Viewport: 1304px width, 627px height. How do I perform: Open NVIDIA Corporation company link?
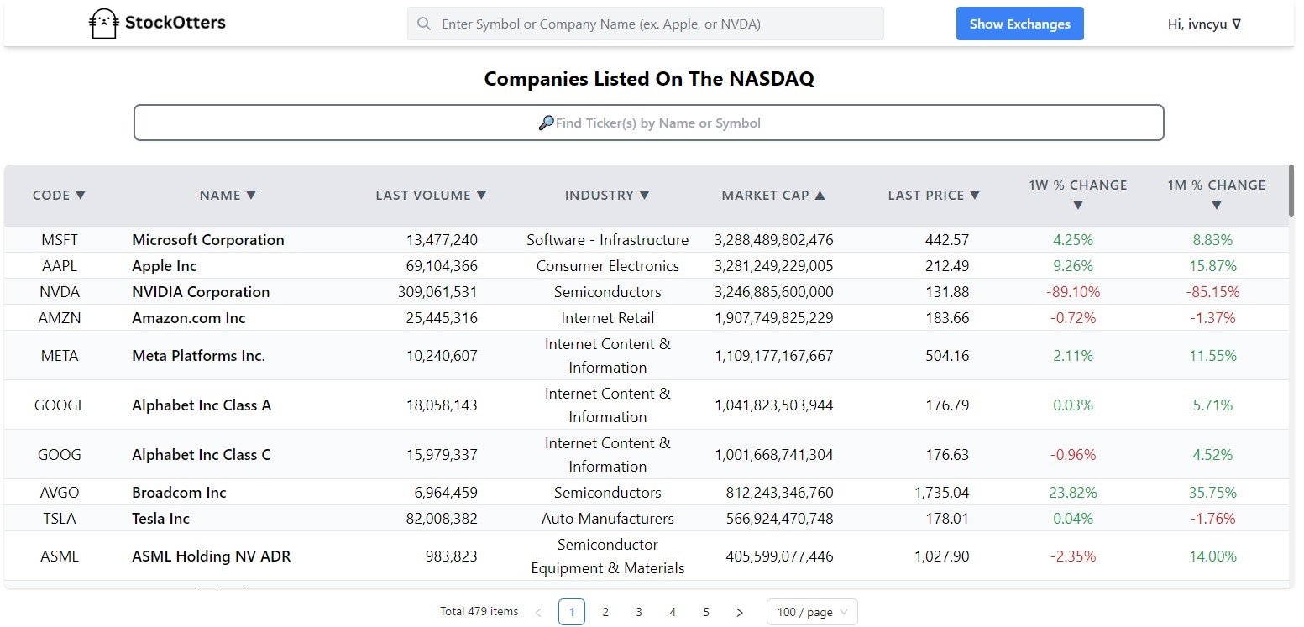click(201, 292)
